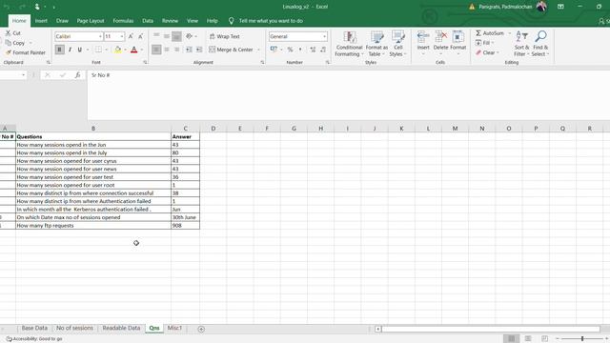
Task: Toggle Align Right
Action: coord(176,50)
